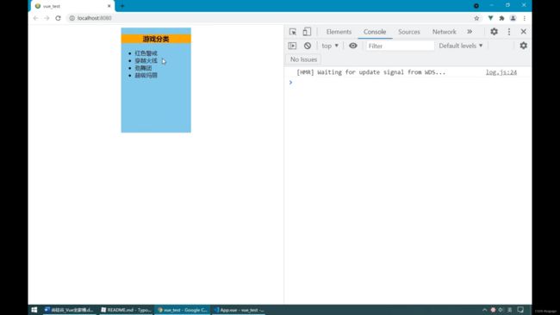This screenshot has height=315, width=560.
Task: View site information icon in address bar
Action: 72,18
